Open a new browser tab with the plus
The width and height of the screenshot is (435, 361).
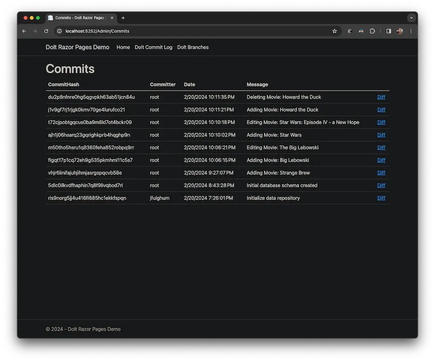point(123,17)
